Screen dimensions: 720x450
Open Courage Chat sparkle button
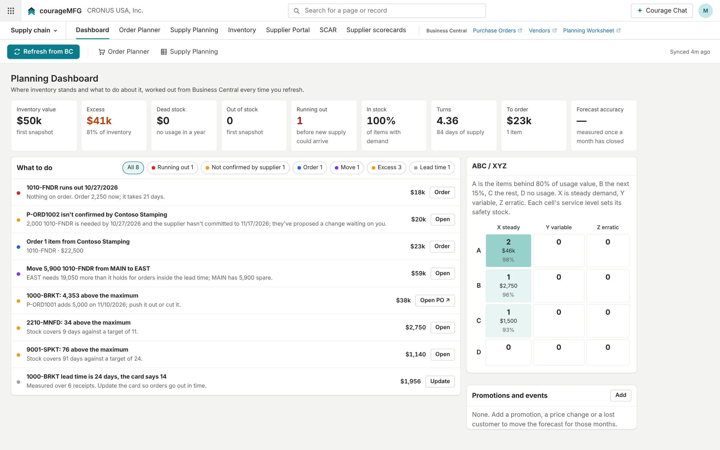pos(662,11)
